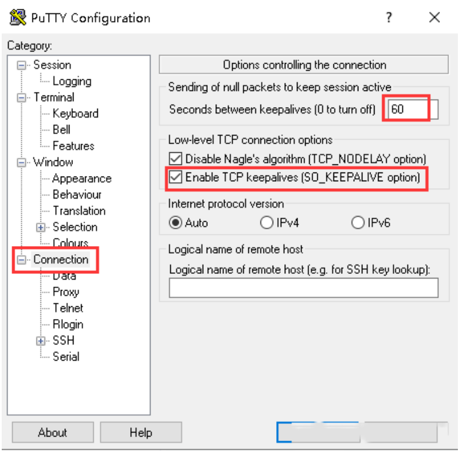Viewport: 466px width, 451px height.
Task: Click the title bar help question mark
Action: pyautogui.click(x=390, y=18)
